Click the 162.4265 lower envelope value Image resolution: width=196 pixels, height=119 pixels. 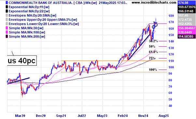[x=187, y=24]
